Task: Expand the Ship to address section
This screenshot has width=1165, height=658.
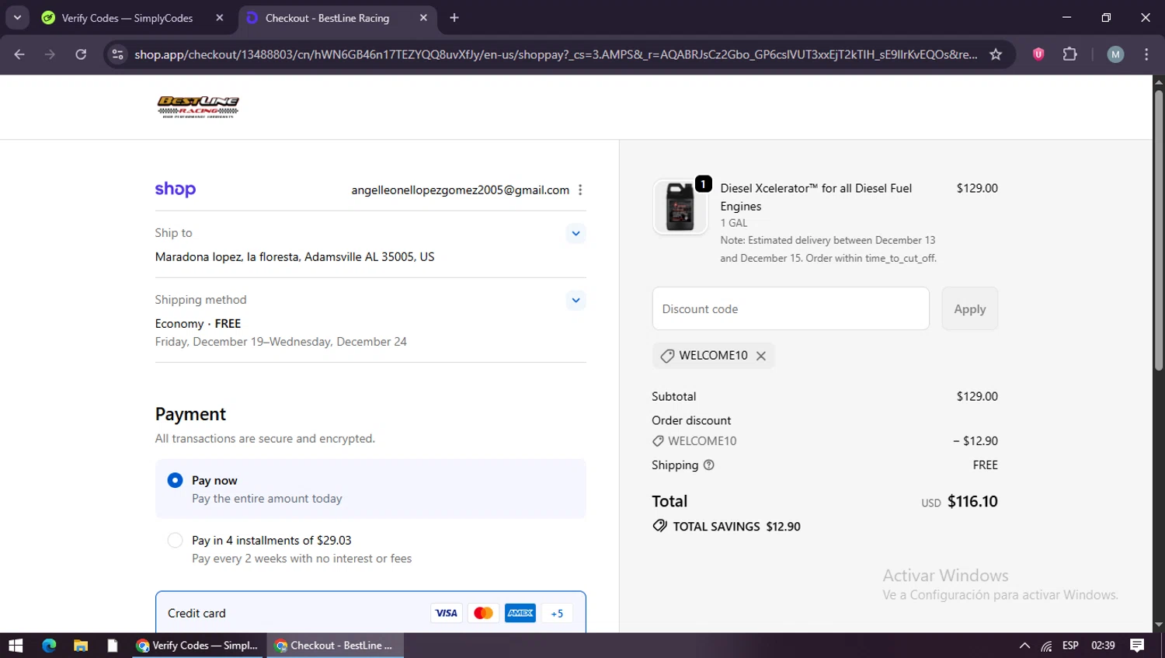Action: click(576, 233)
